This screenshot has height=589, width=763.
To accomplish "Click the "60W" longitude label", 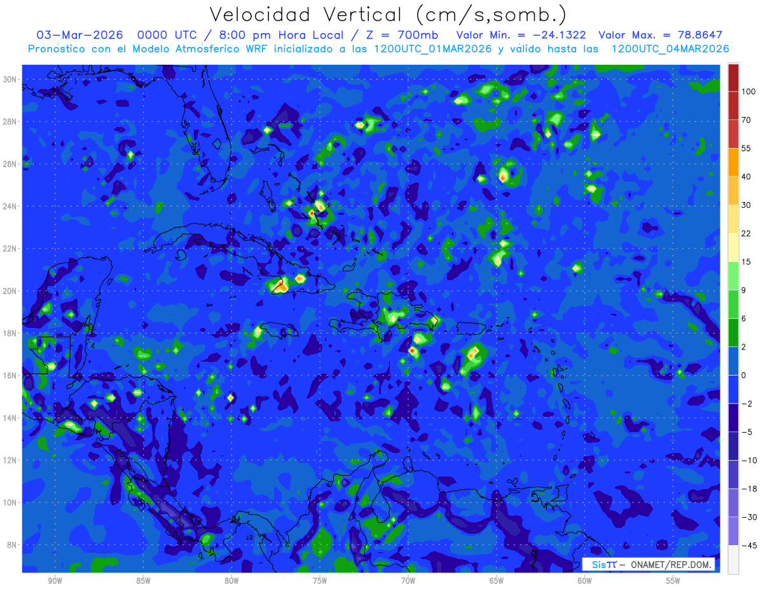I will click(585, 581).
